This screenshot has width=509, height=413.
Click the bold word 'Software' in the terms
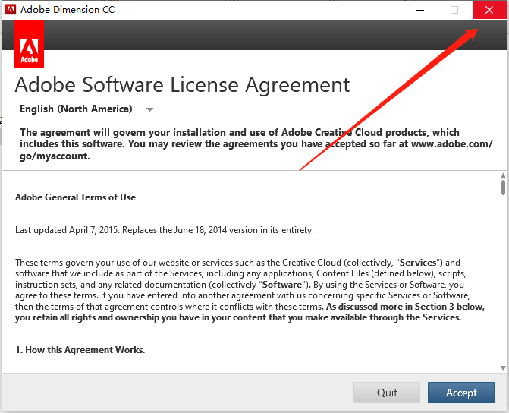tap(281, 285)
